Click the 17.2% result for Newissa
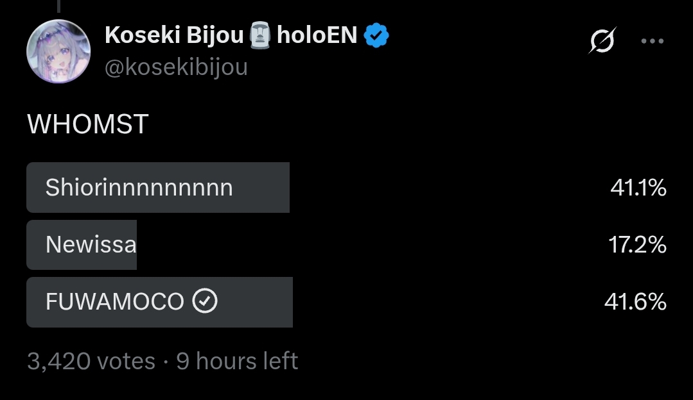This screenshot has width=693, height=400. coord(638,245)
